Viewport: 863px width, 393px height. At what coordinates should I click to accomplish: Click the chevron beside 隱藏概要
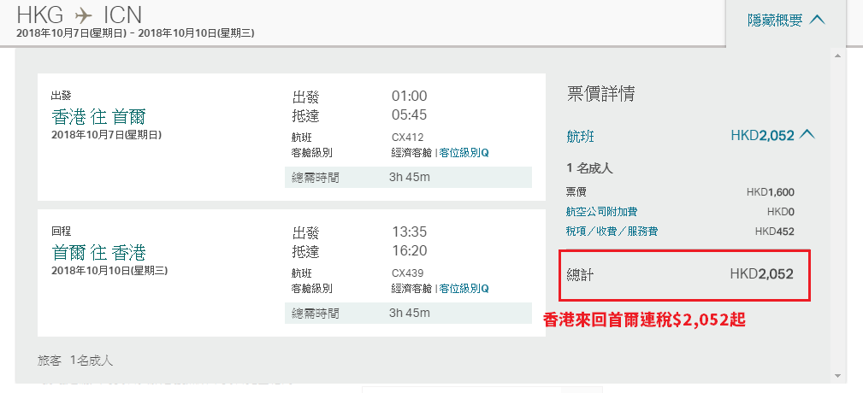click(x=818, y=21)
